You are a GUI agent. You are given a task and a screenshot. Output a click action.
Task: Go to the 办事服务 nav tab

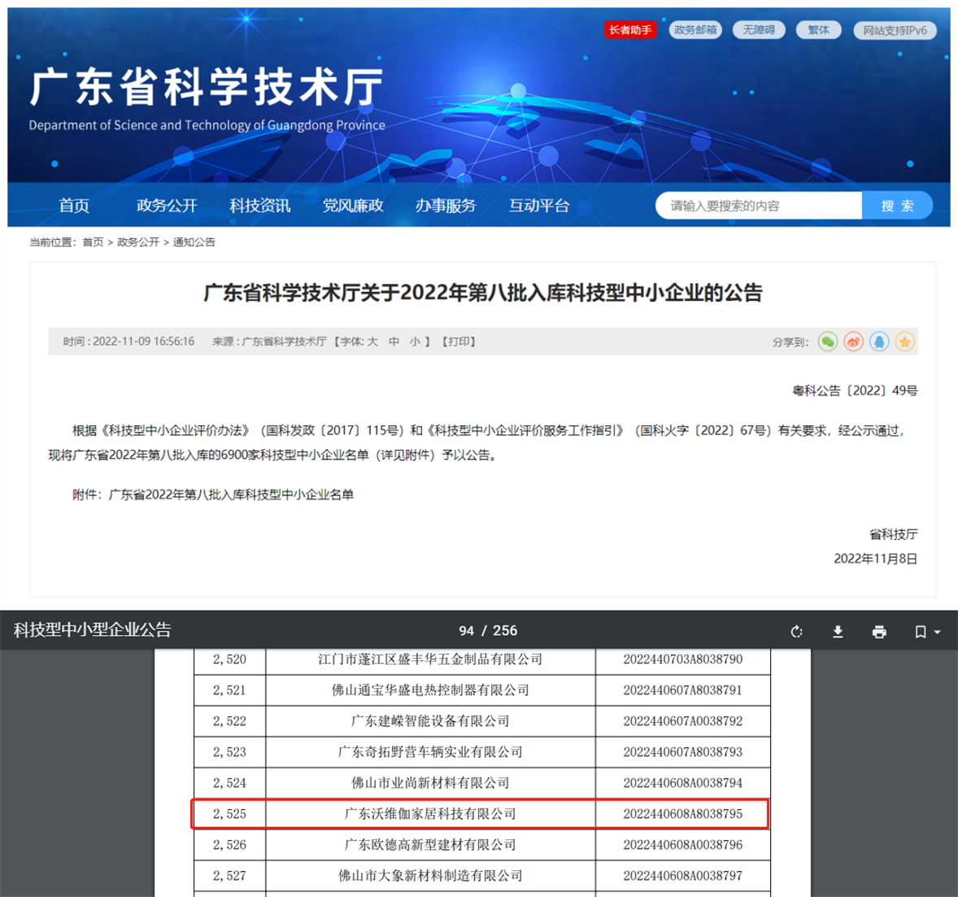(446, 206)
